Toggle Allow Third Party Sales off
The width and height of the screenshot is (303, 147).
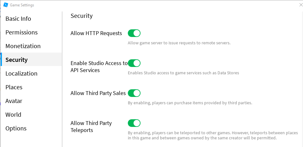pos(134,93)
